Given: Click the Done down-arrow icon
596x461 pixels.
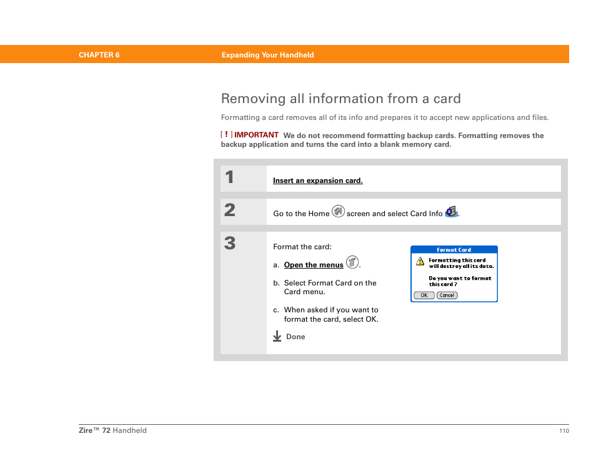Looking at the screenshot, I should point(277,336).
